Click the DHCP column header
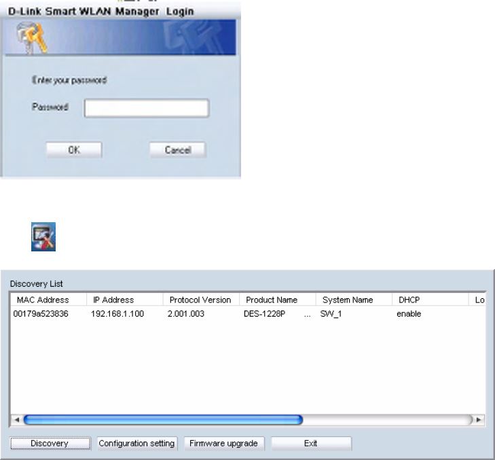Image resolution: width=495 pixels, height=460 pixels. (x=430, y=300)
